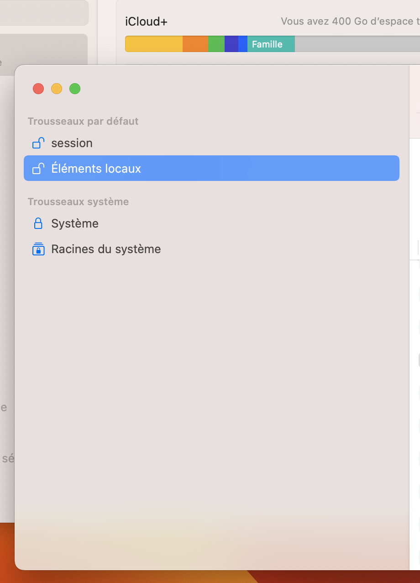420x583 pixels.
Task: Minimize the window using the yellow button
Action: click(x=57, y=89)
